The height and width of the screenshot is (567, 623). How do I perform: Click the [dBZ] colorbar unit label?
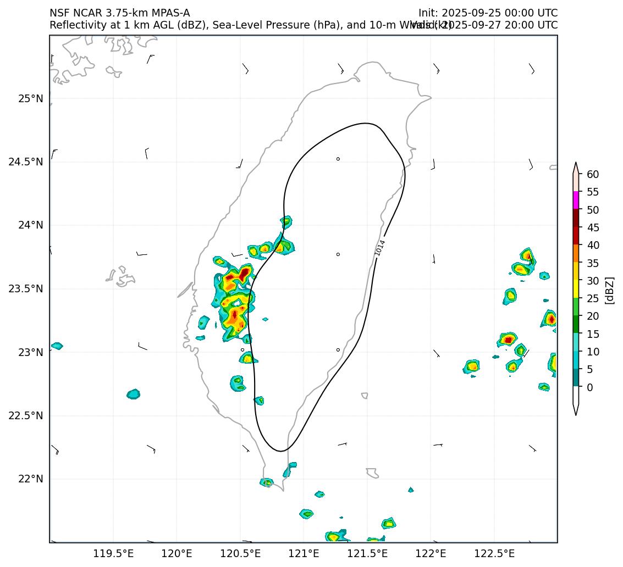click(x=609, y=290)
